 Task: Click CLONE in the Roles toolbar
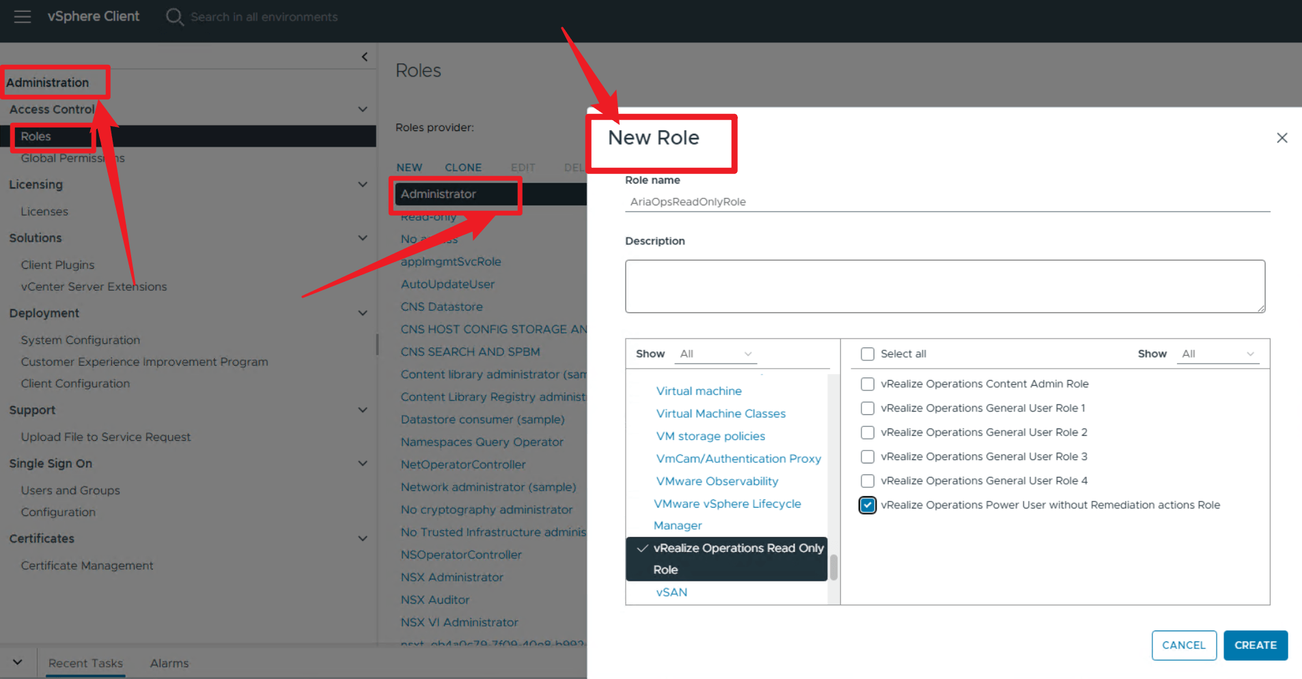[463, 167]
